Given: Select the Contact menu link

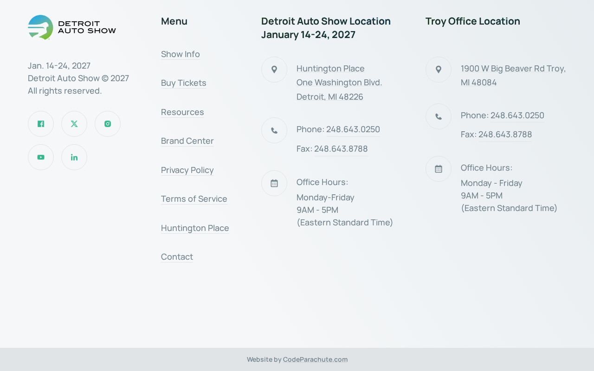Looking at the screenshot, I should pyautogui.click(x=177, y=257).
